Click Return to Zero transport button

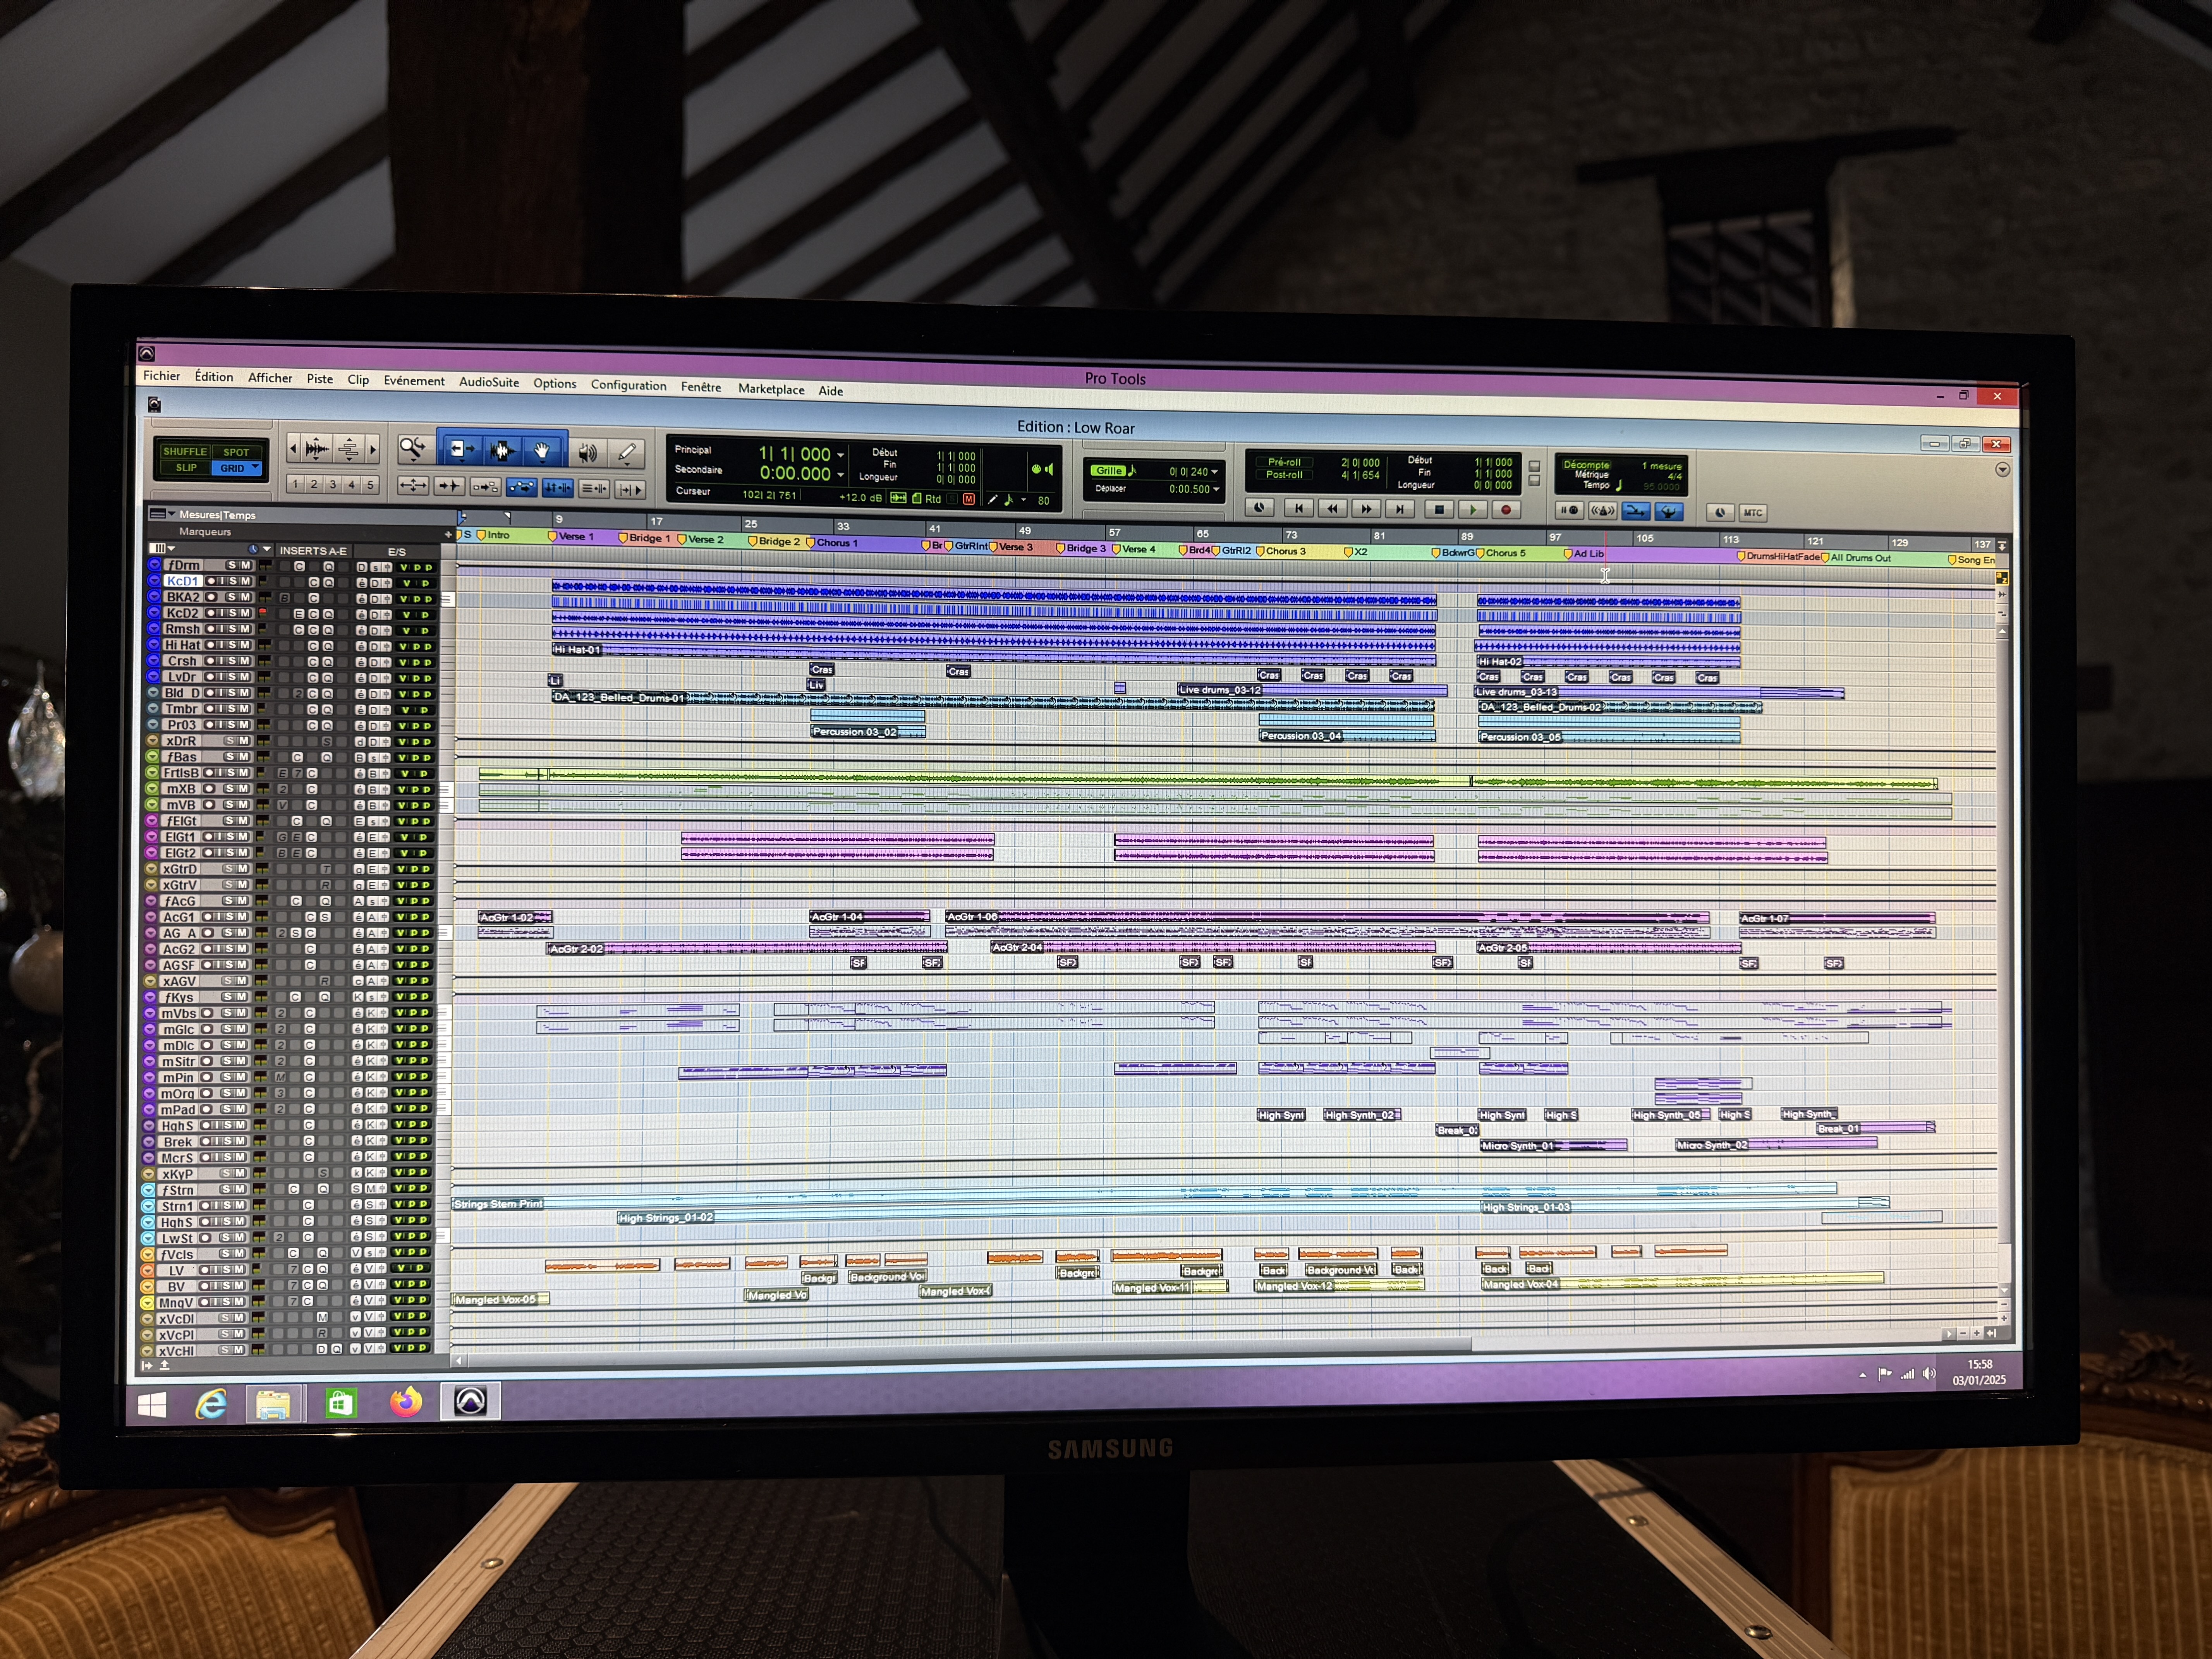pyautogui.click(x=1298, y=509)
